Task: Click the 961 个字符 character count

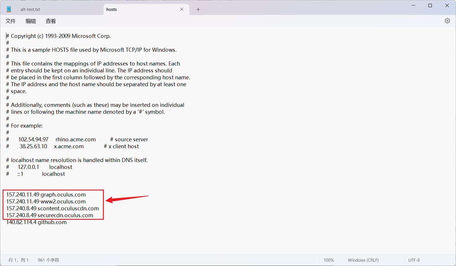Action: [48, 260]
